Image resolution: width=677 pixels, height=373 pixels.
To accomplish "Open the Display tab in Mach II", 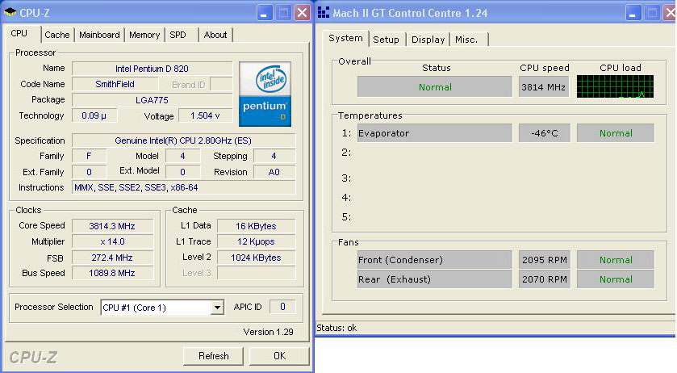I will 428,40.
